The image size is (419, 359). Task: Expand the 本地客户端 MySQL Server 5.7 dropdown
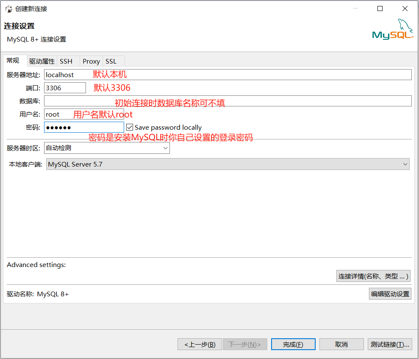228,164
